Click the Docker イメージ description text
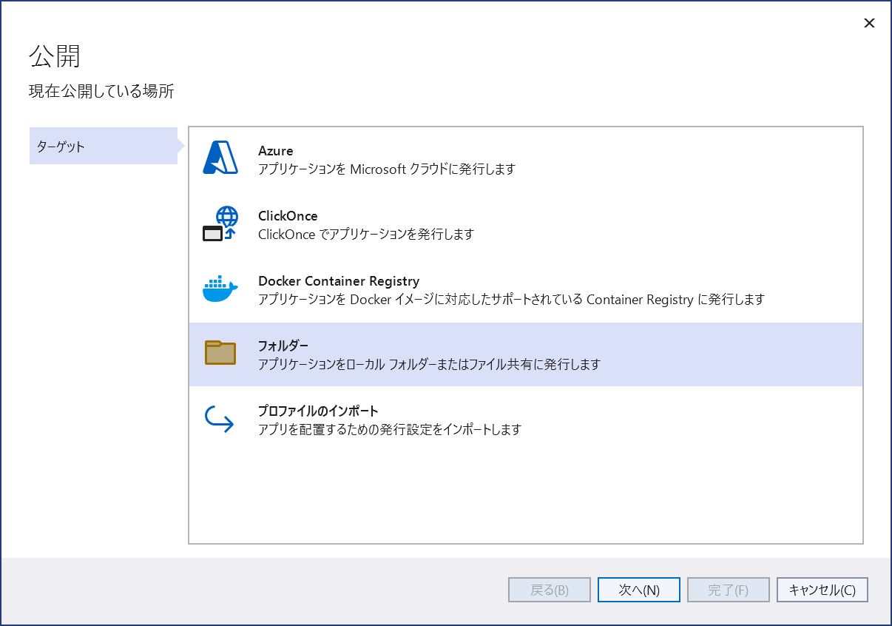The width and height of the screenshot is (892, 626). point(510,300)
